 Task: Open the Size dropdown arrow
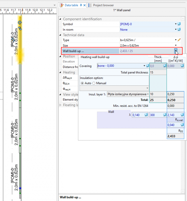tap(176, 45)
